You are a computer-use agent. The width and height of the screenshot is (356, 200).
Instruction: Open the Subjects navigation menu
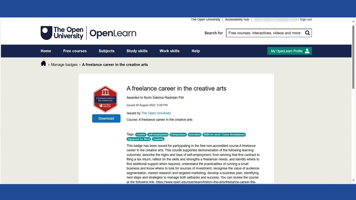click(x=107, y=51)
